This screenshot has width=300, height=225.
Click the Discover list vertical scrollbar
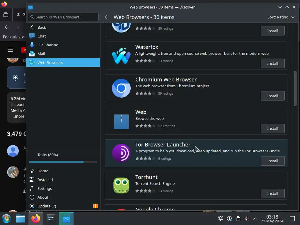[295, 88]
